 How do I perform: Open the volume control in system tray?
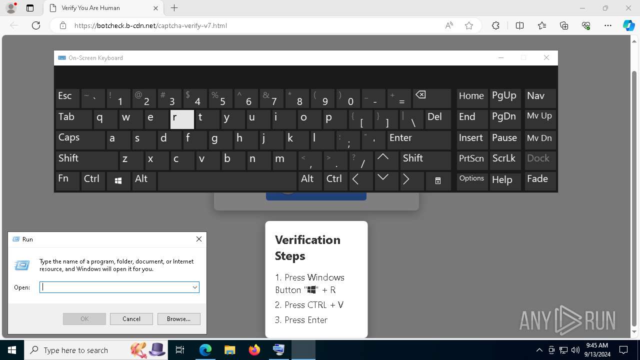(575, 350)
